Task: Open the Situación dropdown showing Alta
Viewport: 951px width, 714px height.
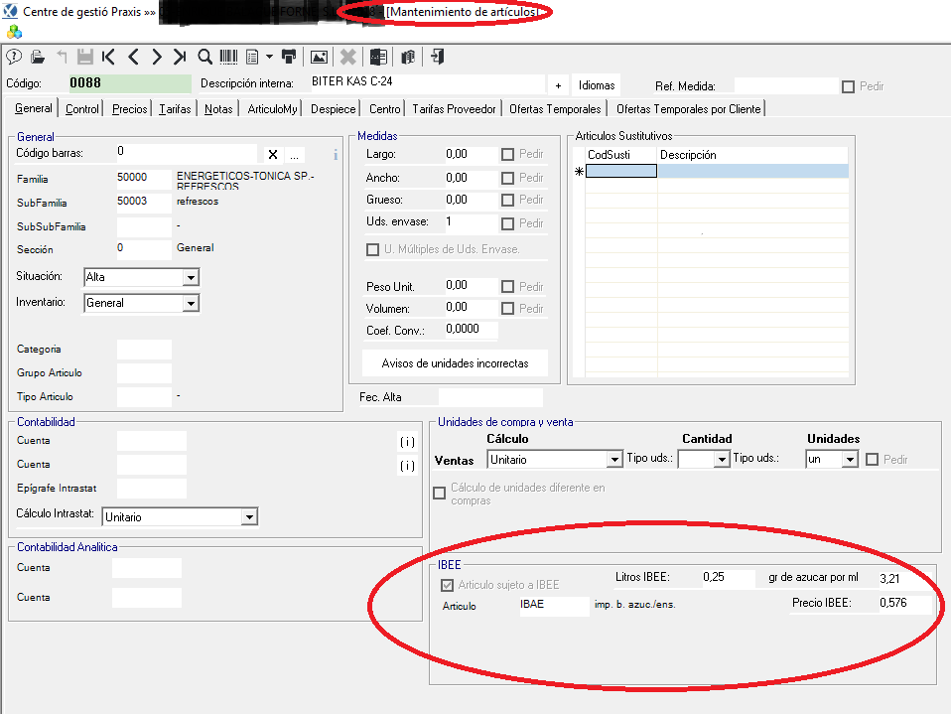Action: (191, 278)
